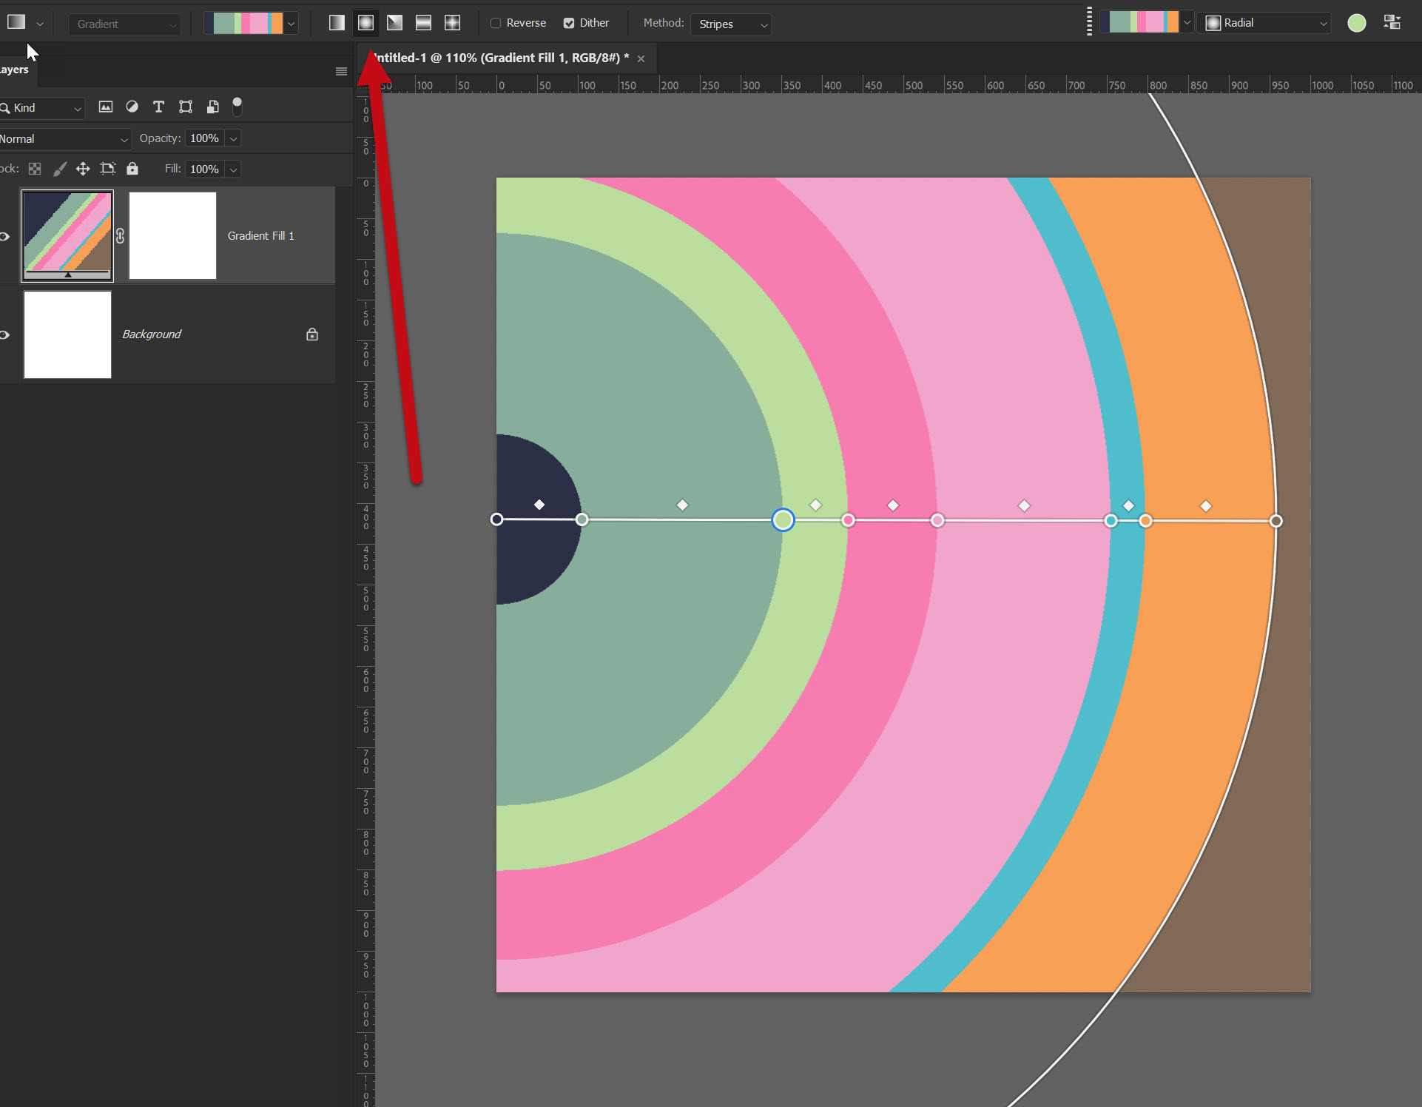
Task: Click the Background layer thumbnail
Action: click(67, 334)
